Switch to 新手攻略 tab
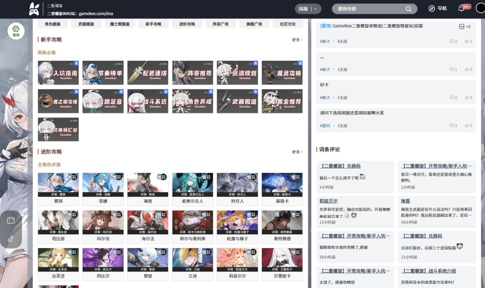This screenshot has width=485, height=288. pos(154,24)
